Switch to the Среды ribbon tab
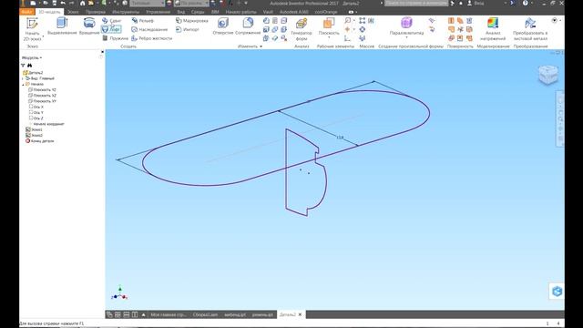Screen dimensions: 583x328 pos(198,12)
